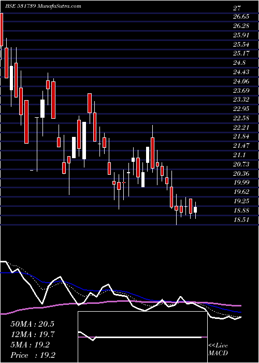
Task: Click the 21.84 price axis label
Action: (241, 136)
